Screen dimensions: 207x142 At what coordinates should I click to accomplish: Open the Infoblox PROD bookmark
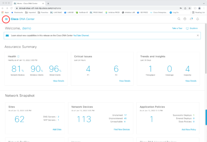pyautogui.click(x=112, y=12)
